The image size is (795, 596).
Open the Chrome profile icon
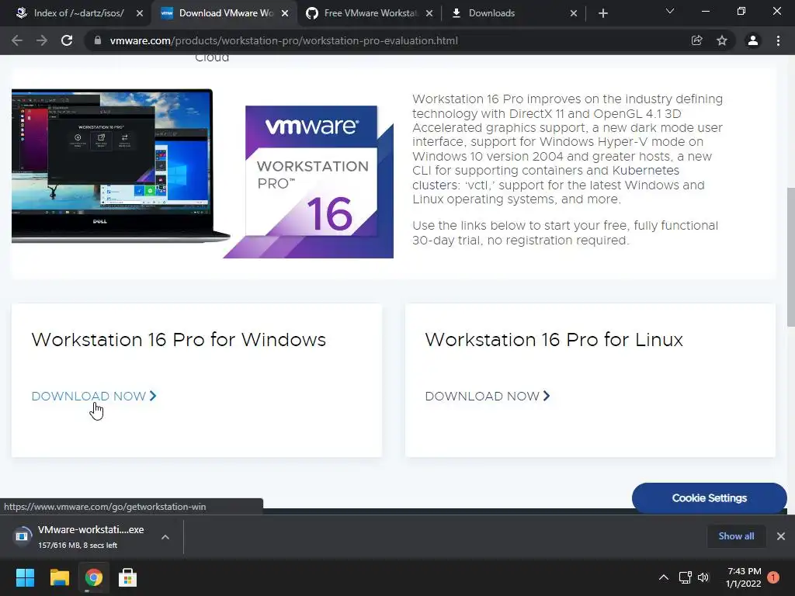(753, 40)
